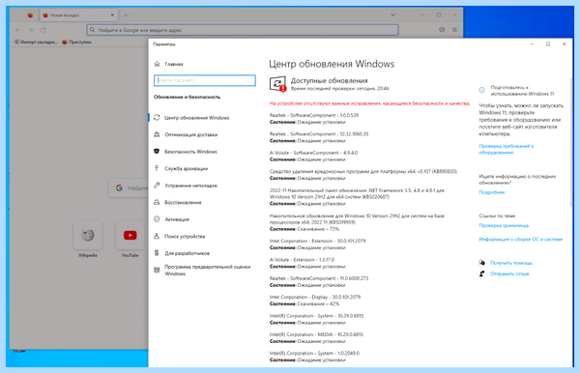Viewport: 580px width, 373px height.
Task: Open Информация о сборке ОС и системе link
Action: [520, 240]
